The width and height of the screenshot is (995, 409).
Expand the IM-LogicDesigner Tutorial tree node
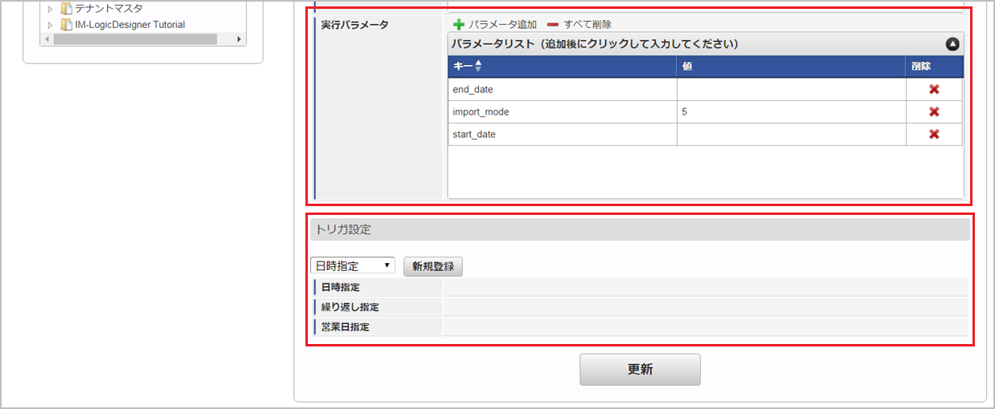(x=50, y=25)
